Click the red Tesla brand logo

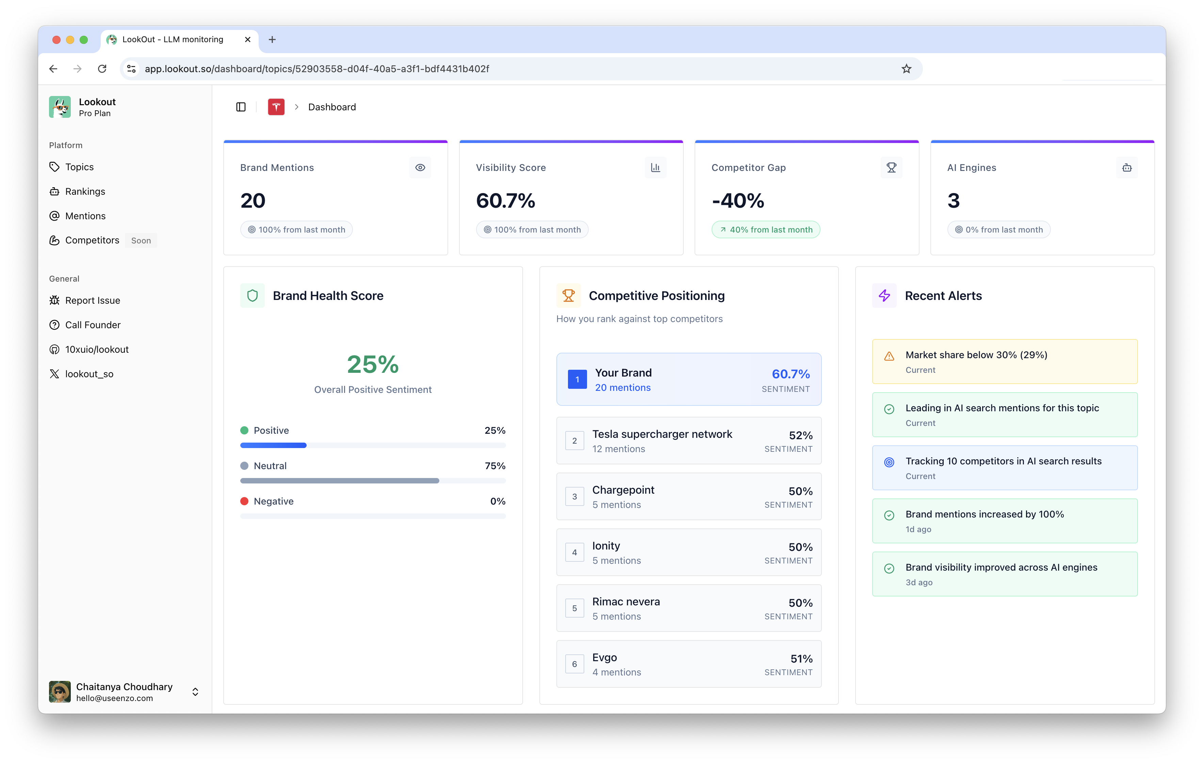(276, 107)
